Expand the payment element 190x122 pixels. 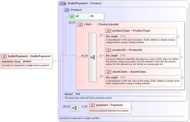(132, 108)
